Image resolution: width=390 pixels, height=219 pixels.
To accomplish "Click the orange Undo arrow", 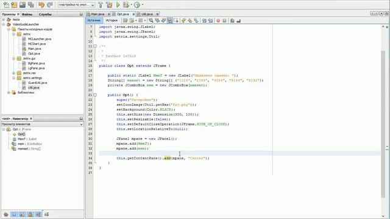I will pyautogui.click(x=41, y=4).
